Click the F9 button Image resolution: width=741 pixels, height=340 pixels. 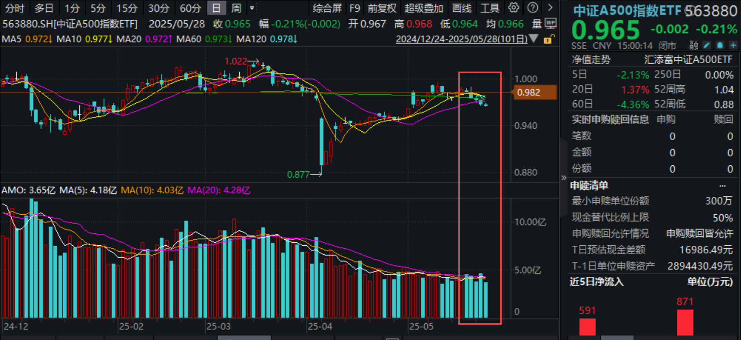355,8
